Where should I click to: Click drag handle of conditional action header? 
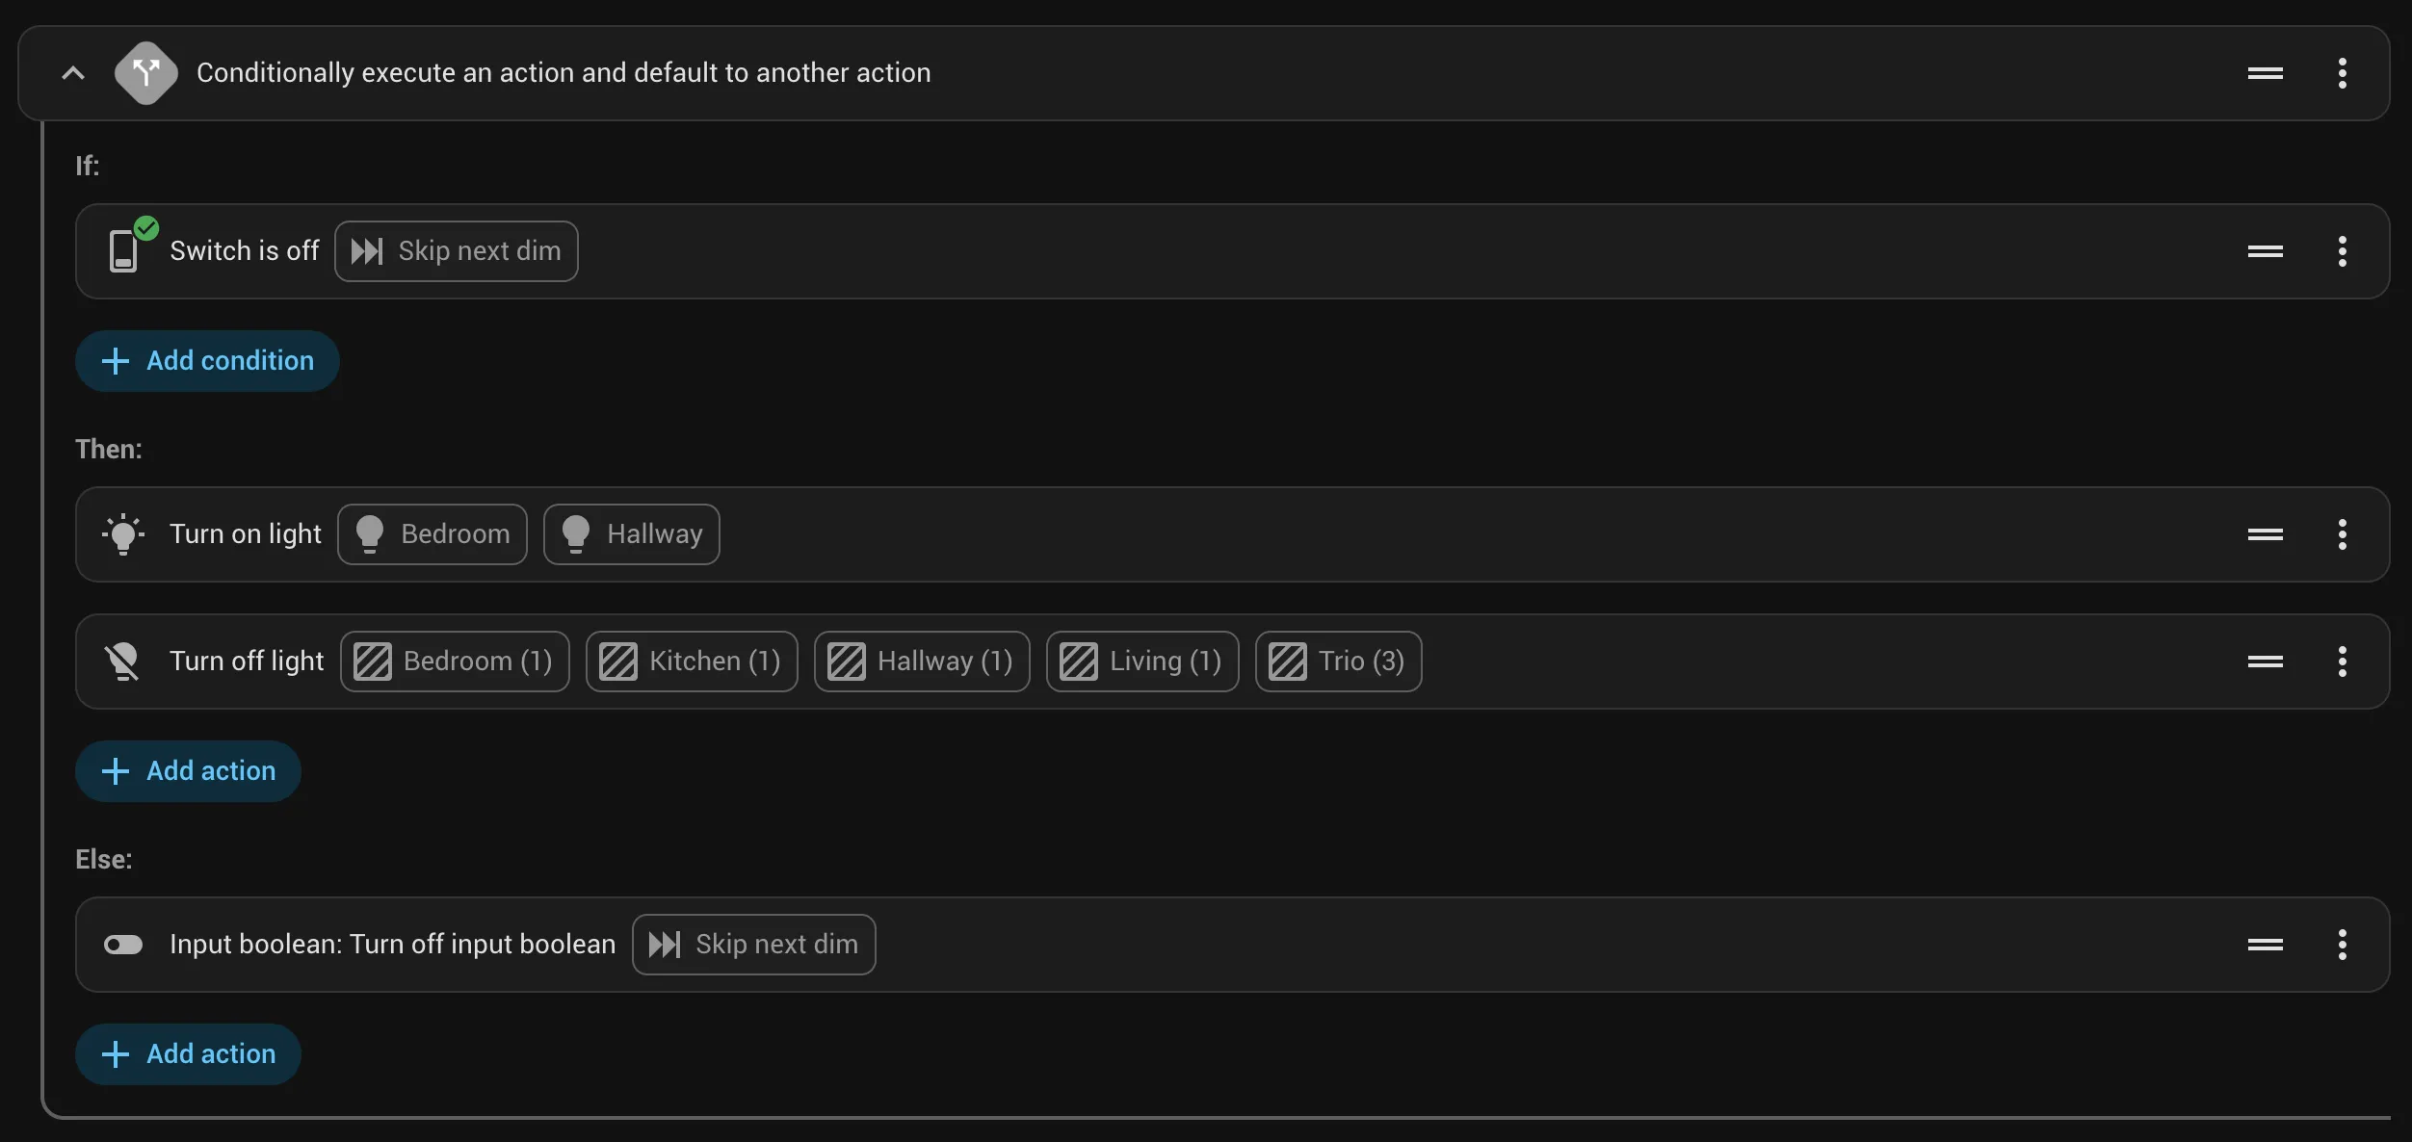2266,73
